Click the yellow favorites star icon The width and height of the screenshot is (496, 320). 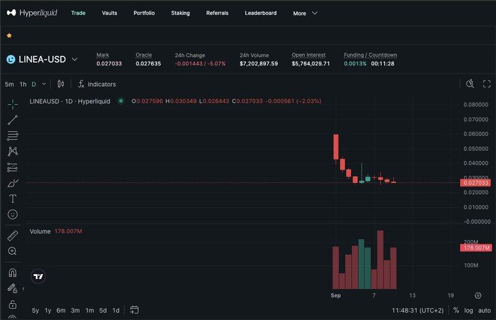click(x=9, y=35)
